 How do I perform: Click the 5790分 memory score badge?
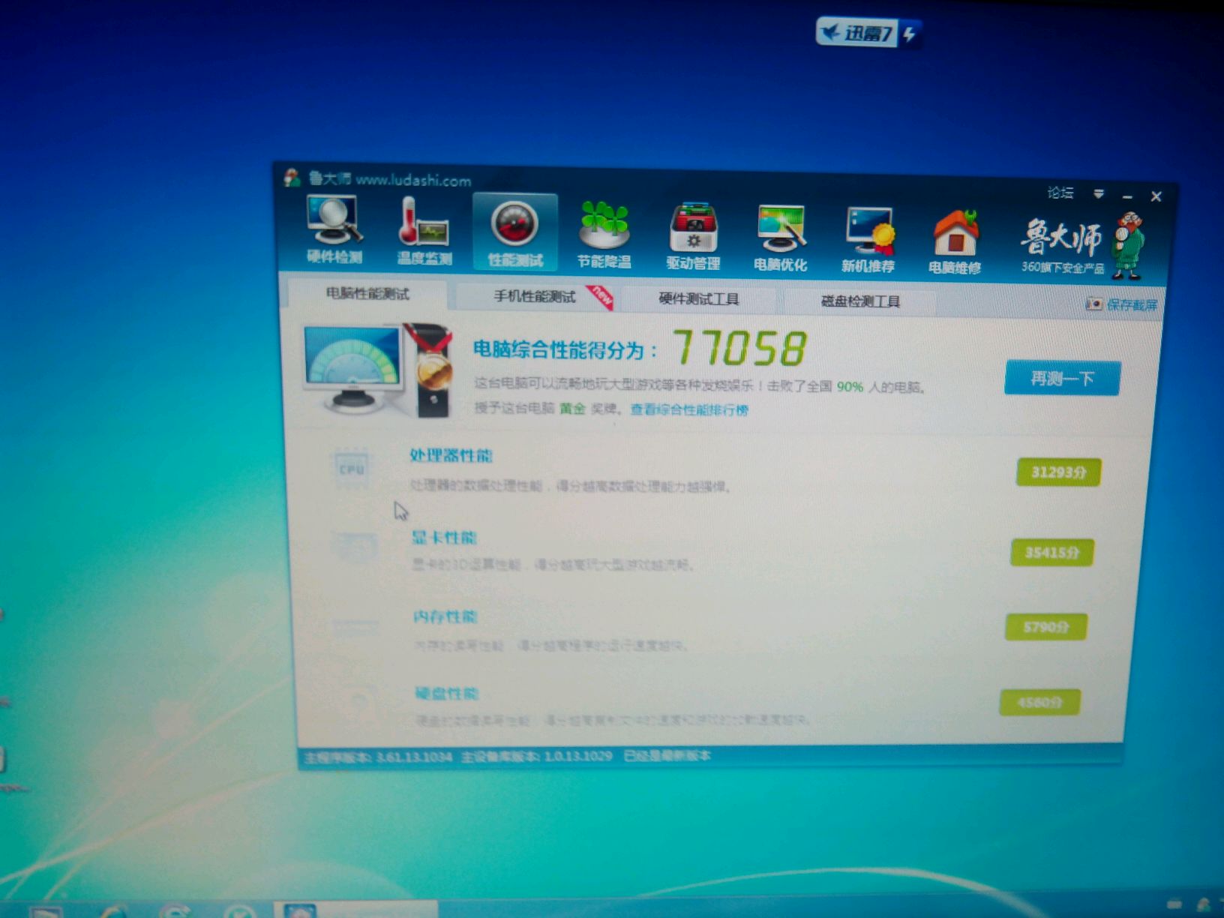pos(1046,627)
